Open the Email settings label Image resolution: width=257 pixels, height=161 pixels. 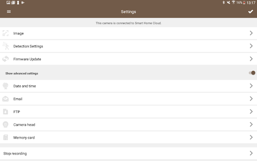click(x=18, y=99)
